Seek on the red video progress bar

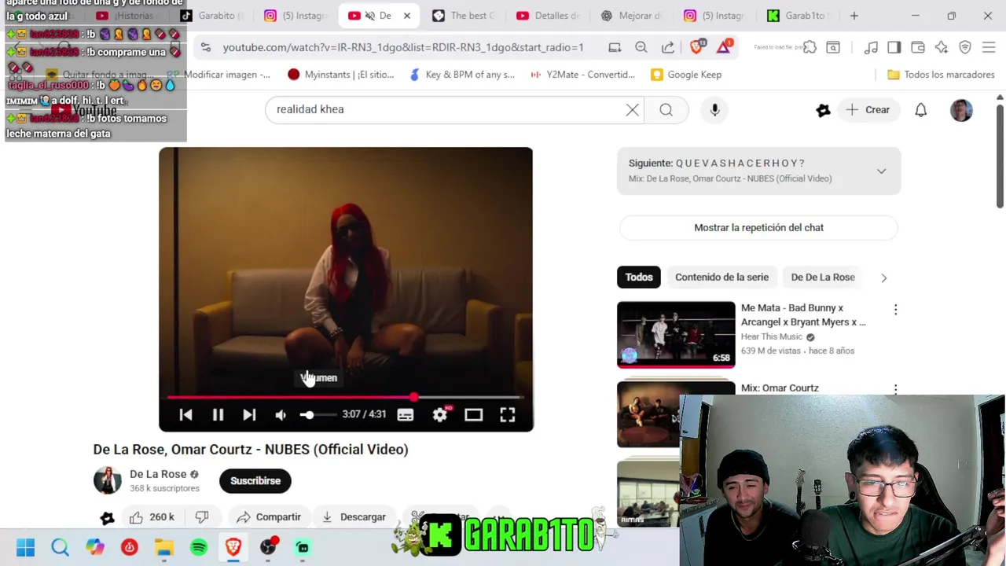pos(346,397)
